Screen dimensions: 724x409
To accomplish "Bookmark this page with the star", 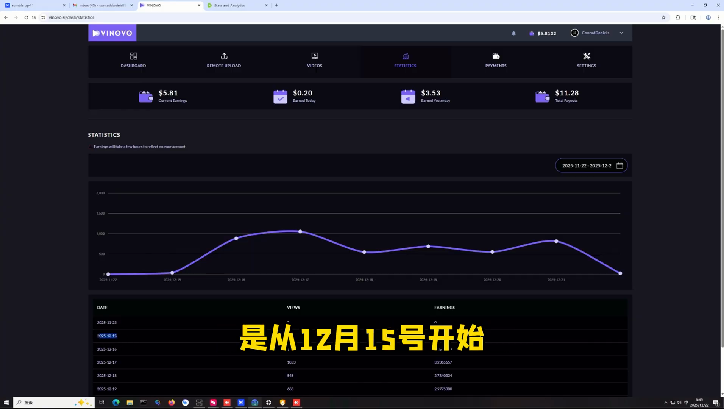I will coord(663,17).
